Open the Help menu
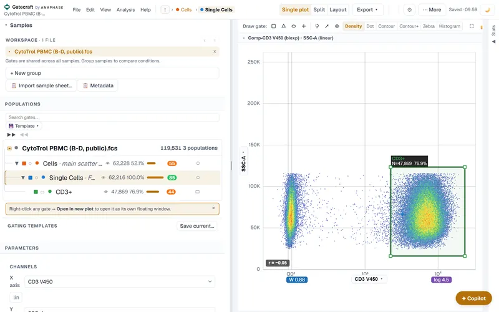This screenshot has width=499, height=312. [145, 10]
